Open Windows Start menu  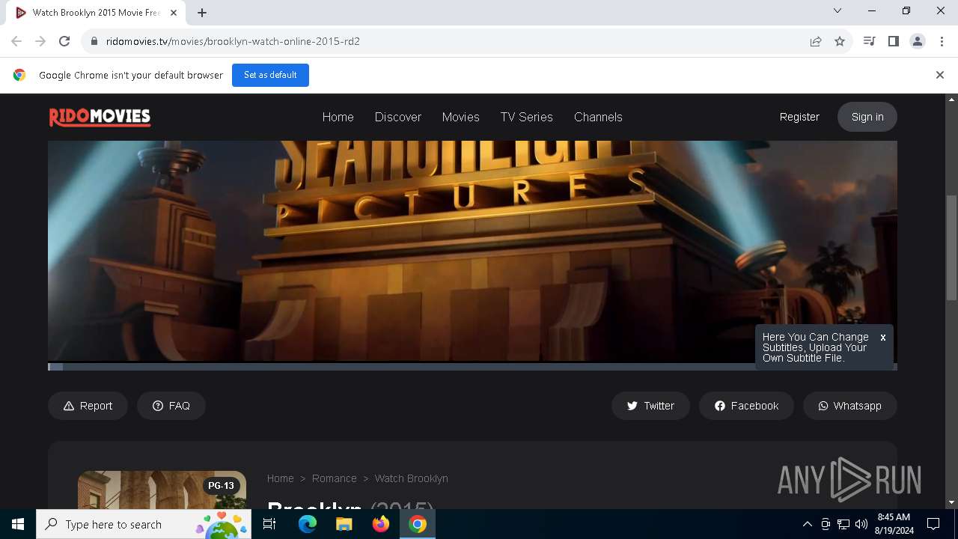(18, 524)
